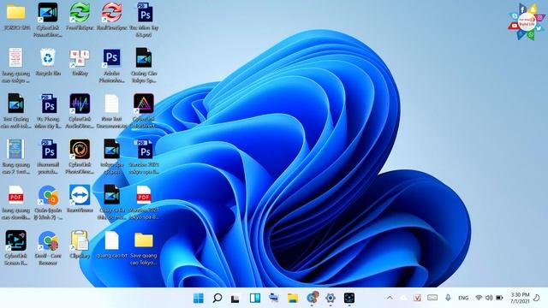Launch the UniKey shortcut

(x=80, y=59)
